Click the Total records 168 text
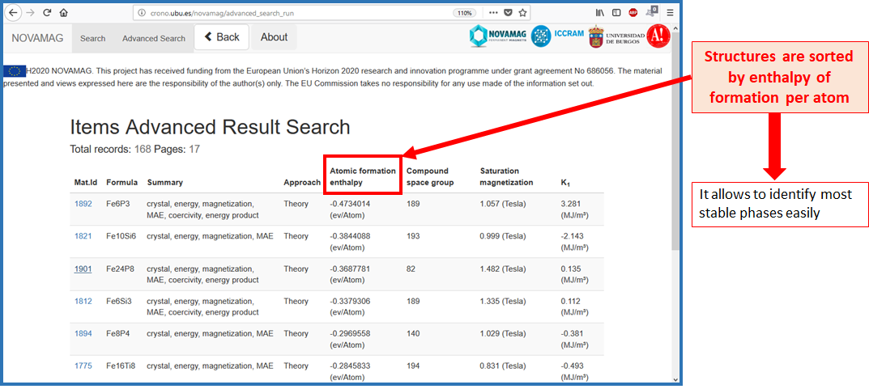 coord(111,149)
